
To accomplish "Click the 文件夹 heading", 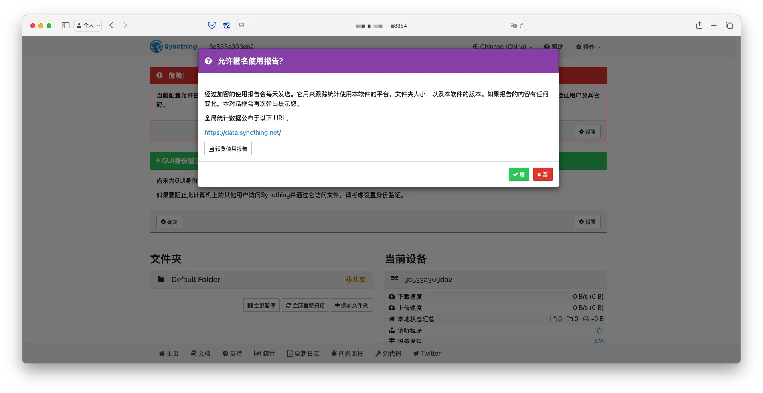I will [166, 259].
